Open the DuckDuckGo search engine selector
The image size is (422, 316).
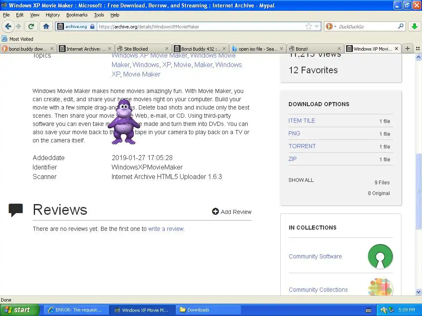click(331, 26)
